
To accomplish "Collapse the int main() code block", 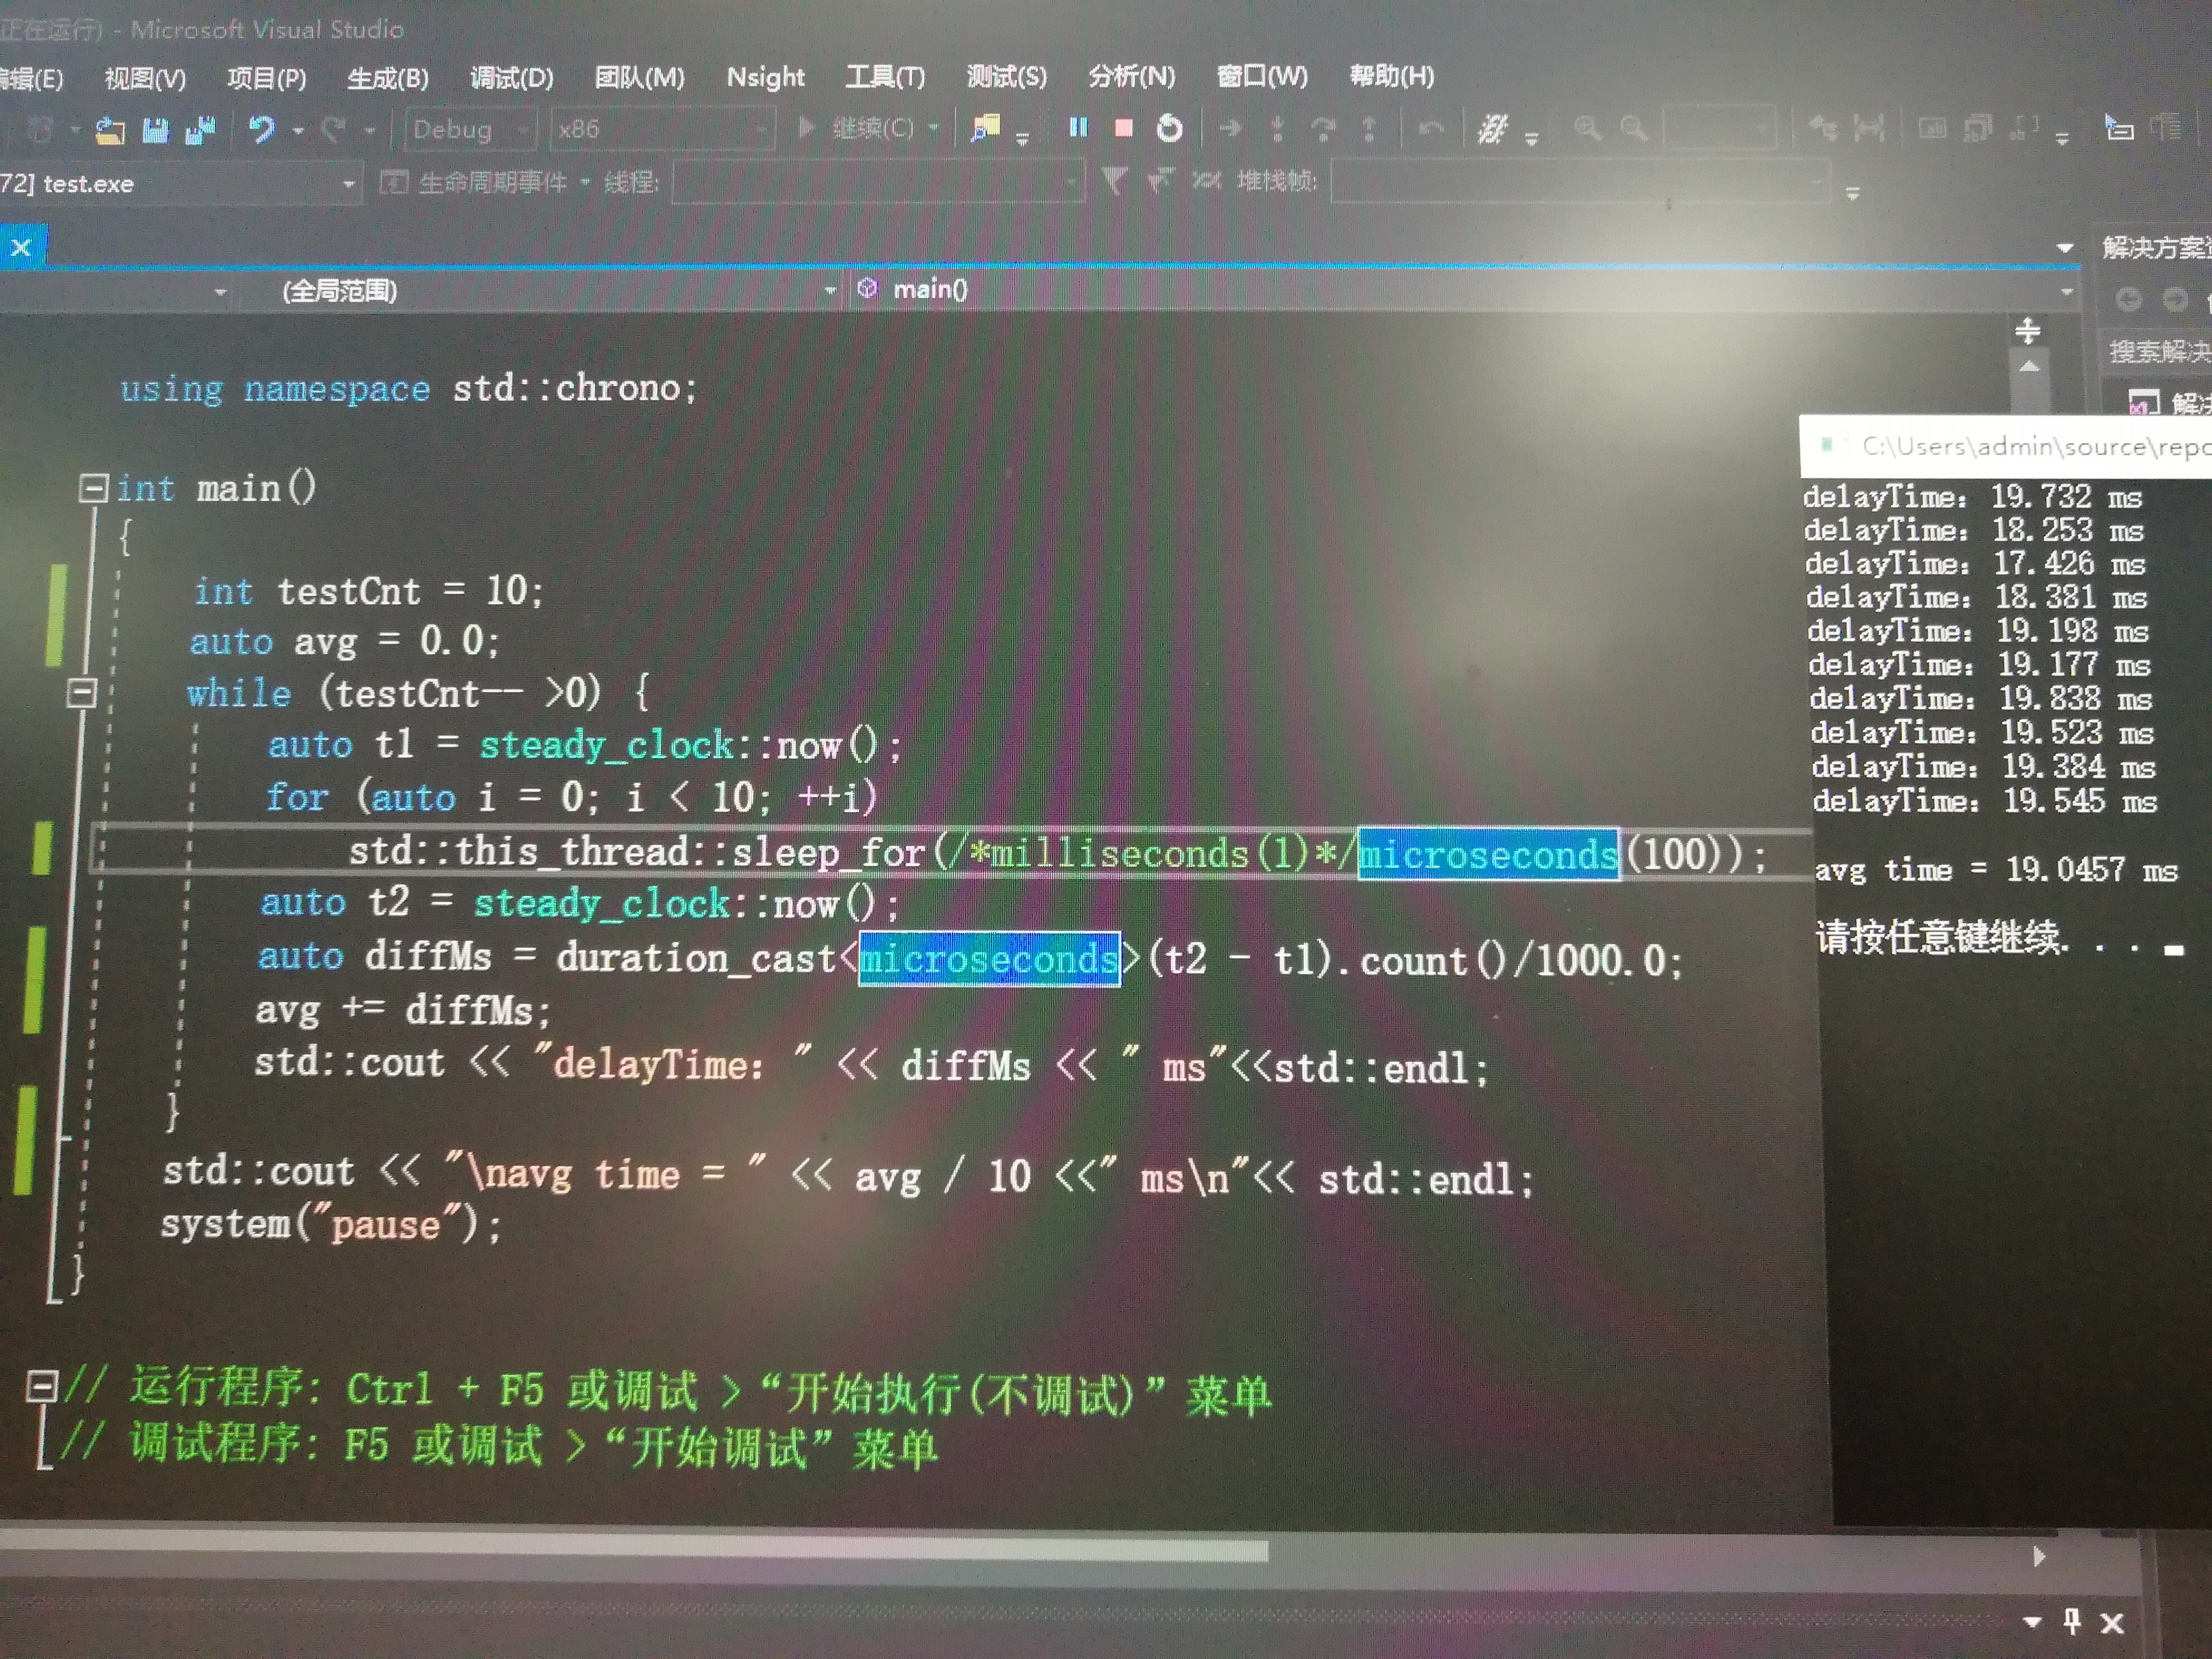I will coord(93,488).
